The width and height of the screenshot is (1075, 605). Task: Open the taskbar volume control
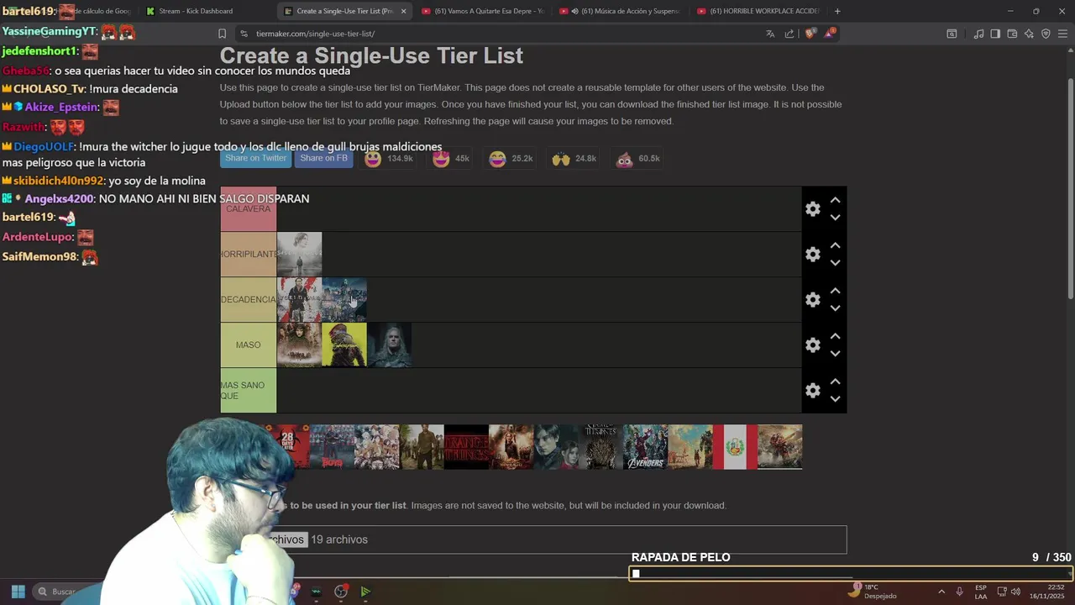click(x=1015, y=592)
